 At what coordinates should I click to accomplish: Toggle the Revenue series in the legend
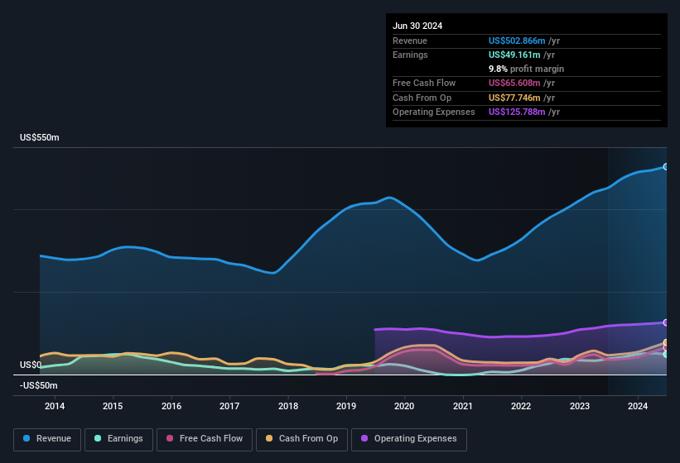[48, 439]
